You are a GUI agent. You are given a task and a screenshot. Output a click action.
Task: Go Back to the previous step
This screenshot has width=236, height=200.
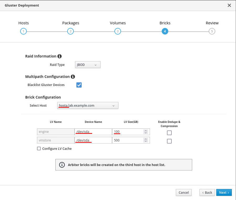tap(207, 192)
